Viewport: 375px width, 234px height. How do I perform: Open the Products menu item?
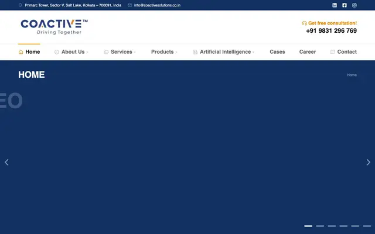pos(162,52)
